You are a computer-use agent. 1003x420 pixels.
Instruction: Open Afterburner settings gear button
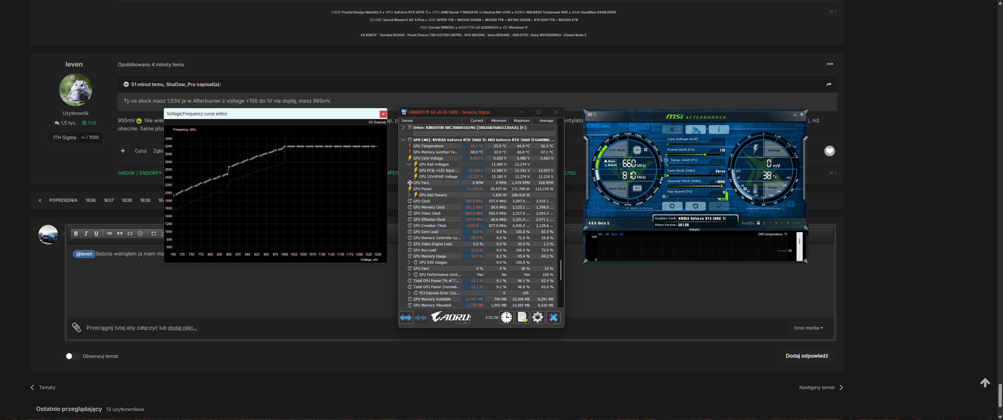point(672,206)
